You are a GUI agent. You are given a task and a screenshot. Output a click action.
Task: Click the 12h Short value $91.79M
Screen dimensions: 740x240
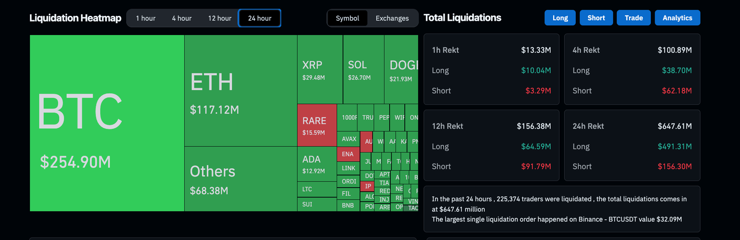tap(536, 166)
